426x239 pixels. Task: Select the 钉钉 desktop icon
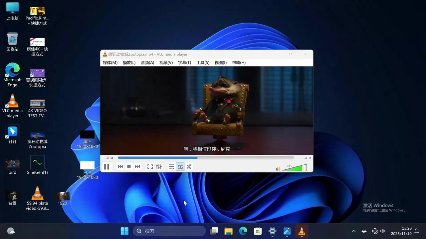(x=12, y=135)
